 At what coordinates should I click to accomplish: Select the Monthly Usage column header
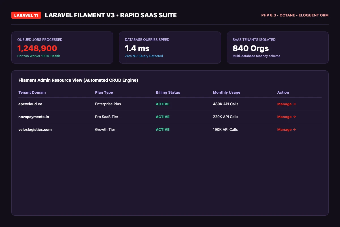(226, 93)
